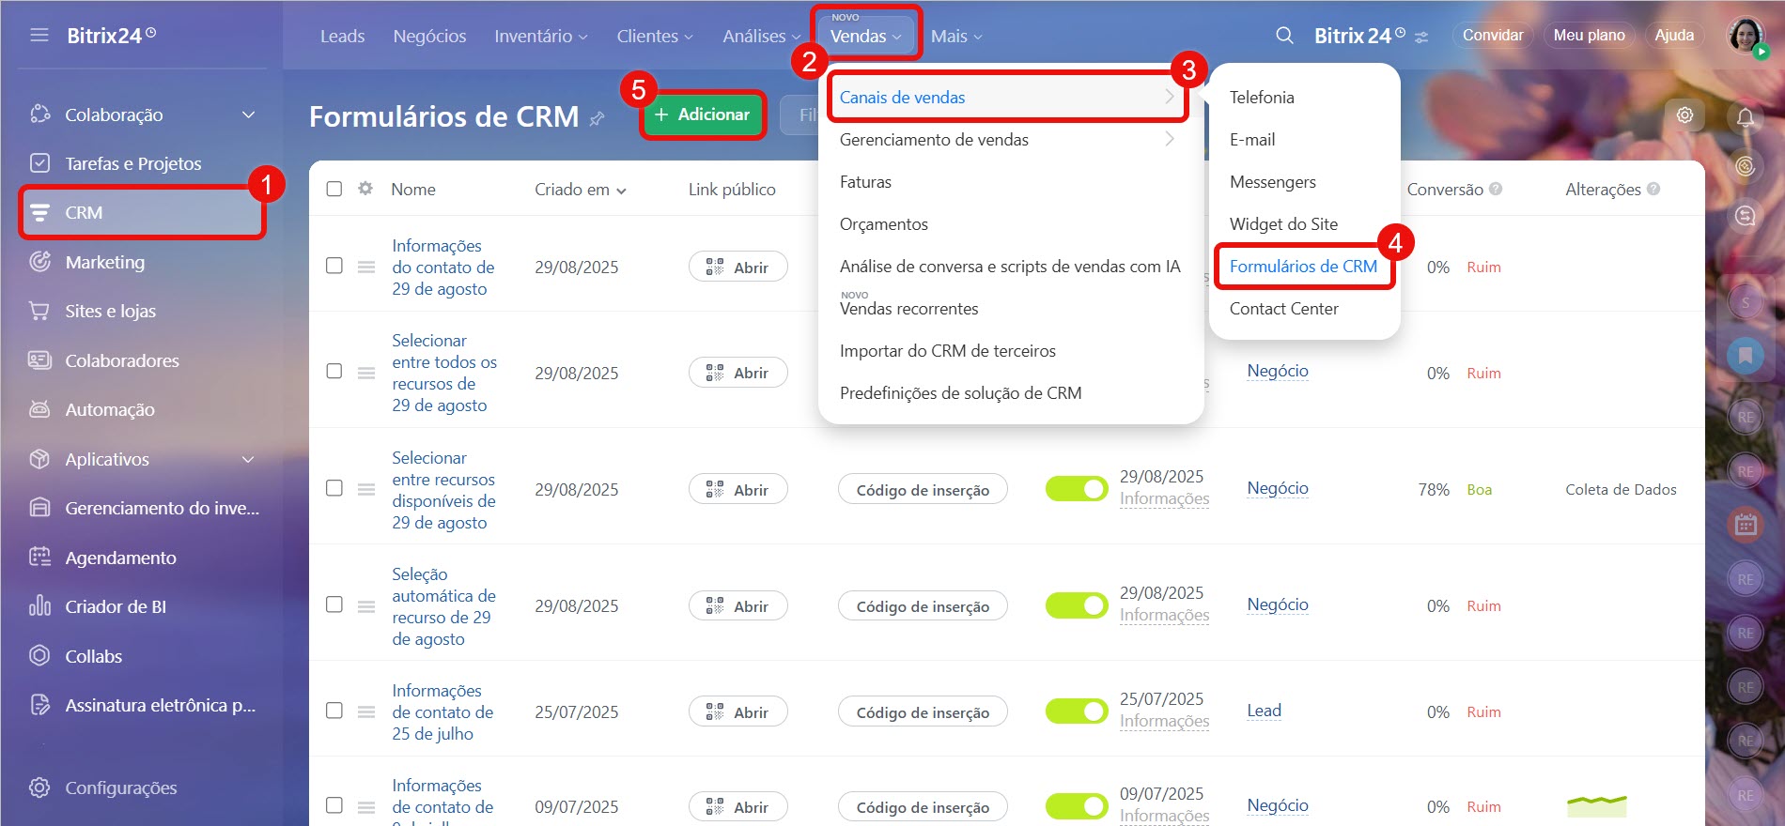The height and width of the screenshot is (826, 1785).
Task: Choose Telefonia in submenu
Action: 1262,98
